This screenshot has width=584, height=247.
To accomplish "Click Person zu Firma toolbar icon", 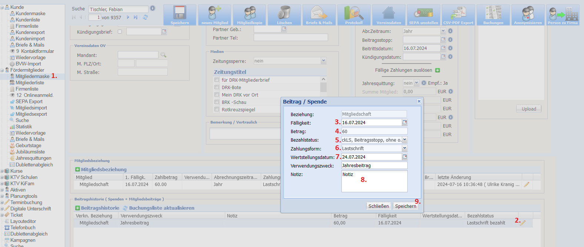I will (563, 15).
